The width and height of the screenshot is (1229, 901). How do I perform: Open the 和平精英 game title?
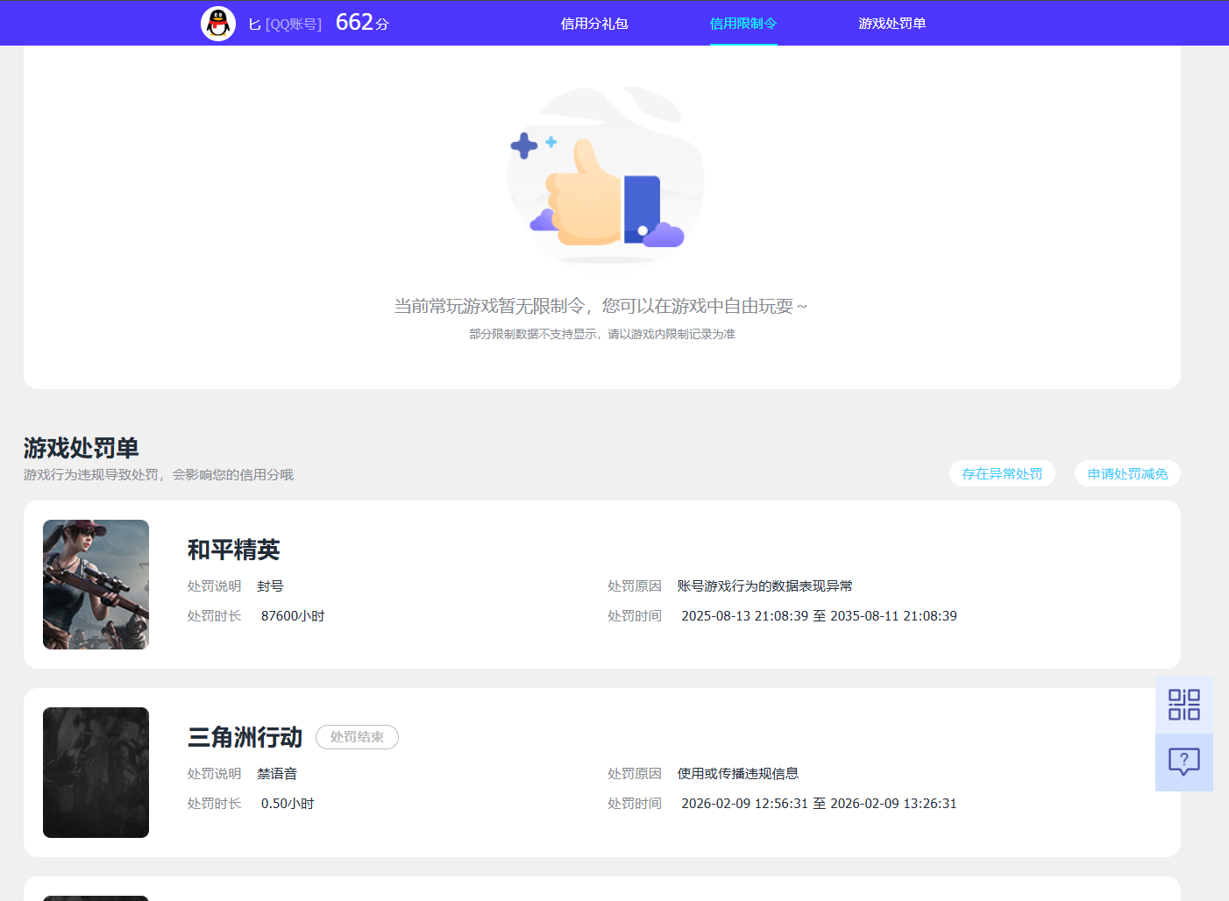point(234,550)
